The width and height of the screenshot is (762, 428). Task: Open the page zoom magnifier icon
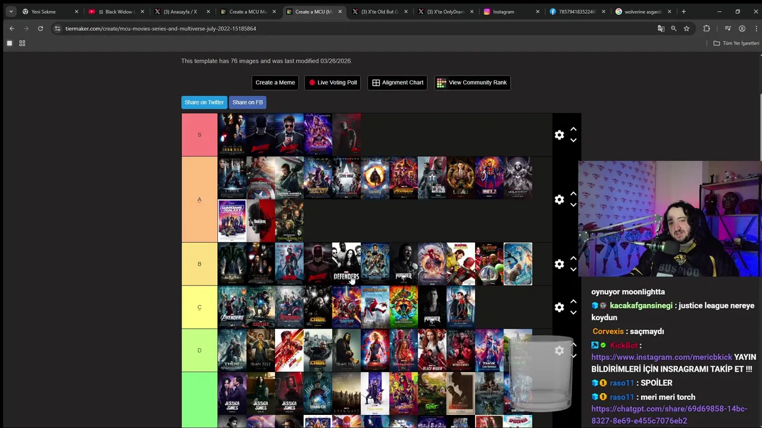point(673,29)
